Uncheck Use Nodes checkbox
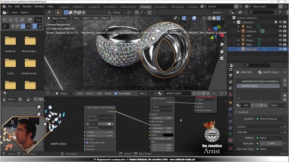 pos(116,94)
